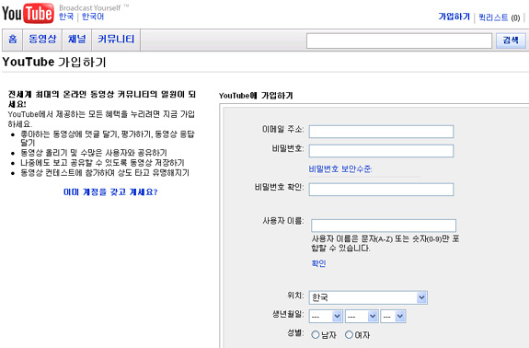The image size is (529, 348).
Task: Click the 가입하기 link at top right
Action: pos(454,17)
